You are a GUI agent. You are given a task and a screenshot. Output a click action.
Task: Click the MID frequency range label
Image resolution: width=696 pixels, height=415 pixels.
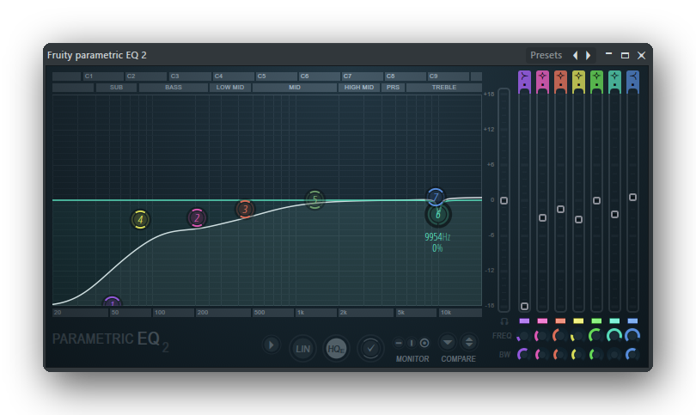pos(295,88)
